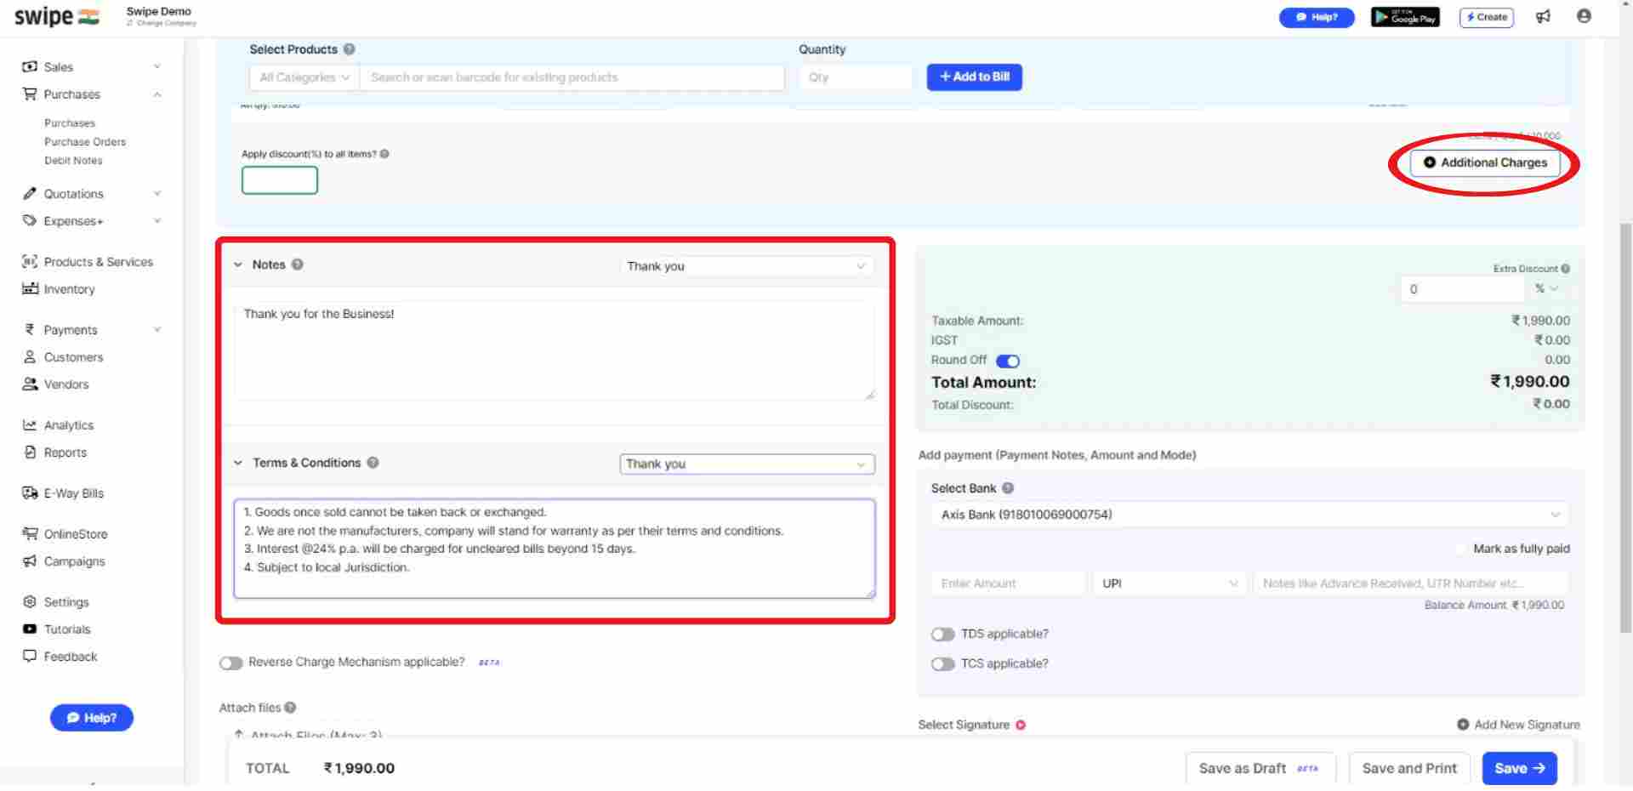The height and width of the screenshot is (791, 1633).
Task: Click Save and Print button
Action: (1409, 768)
